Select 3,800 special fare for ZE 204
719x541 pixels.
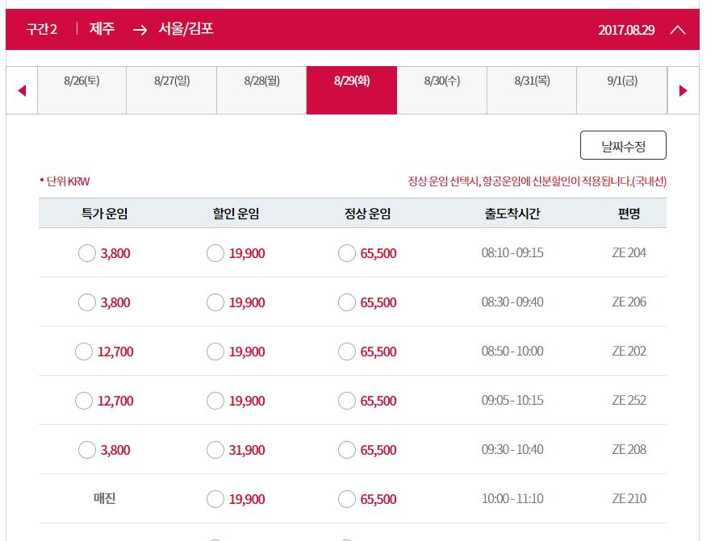pos(87,254)
